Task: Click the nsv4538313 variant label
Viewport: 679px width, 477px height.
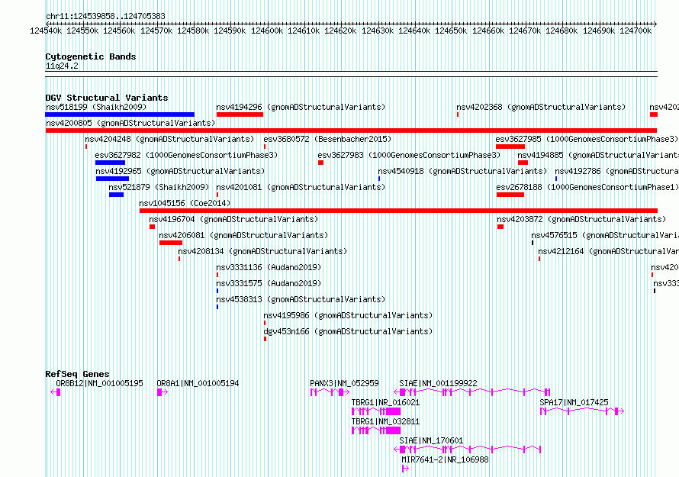Action: click(301, 299)
